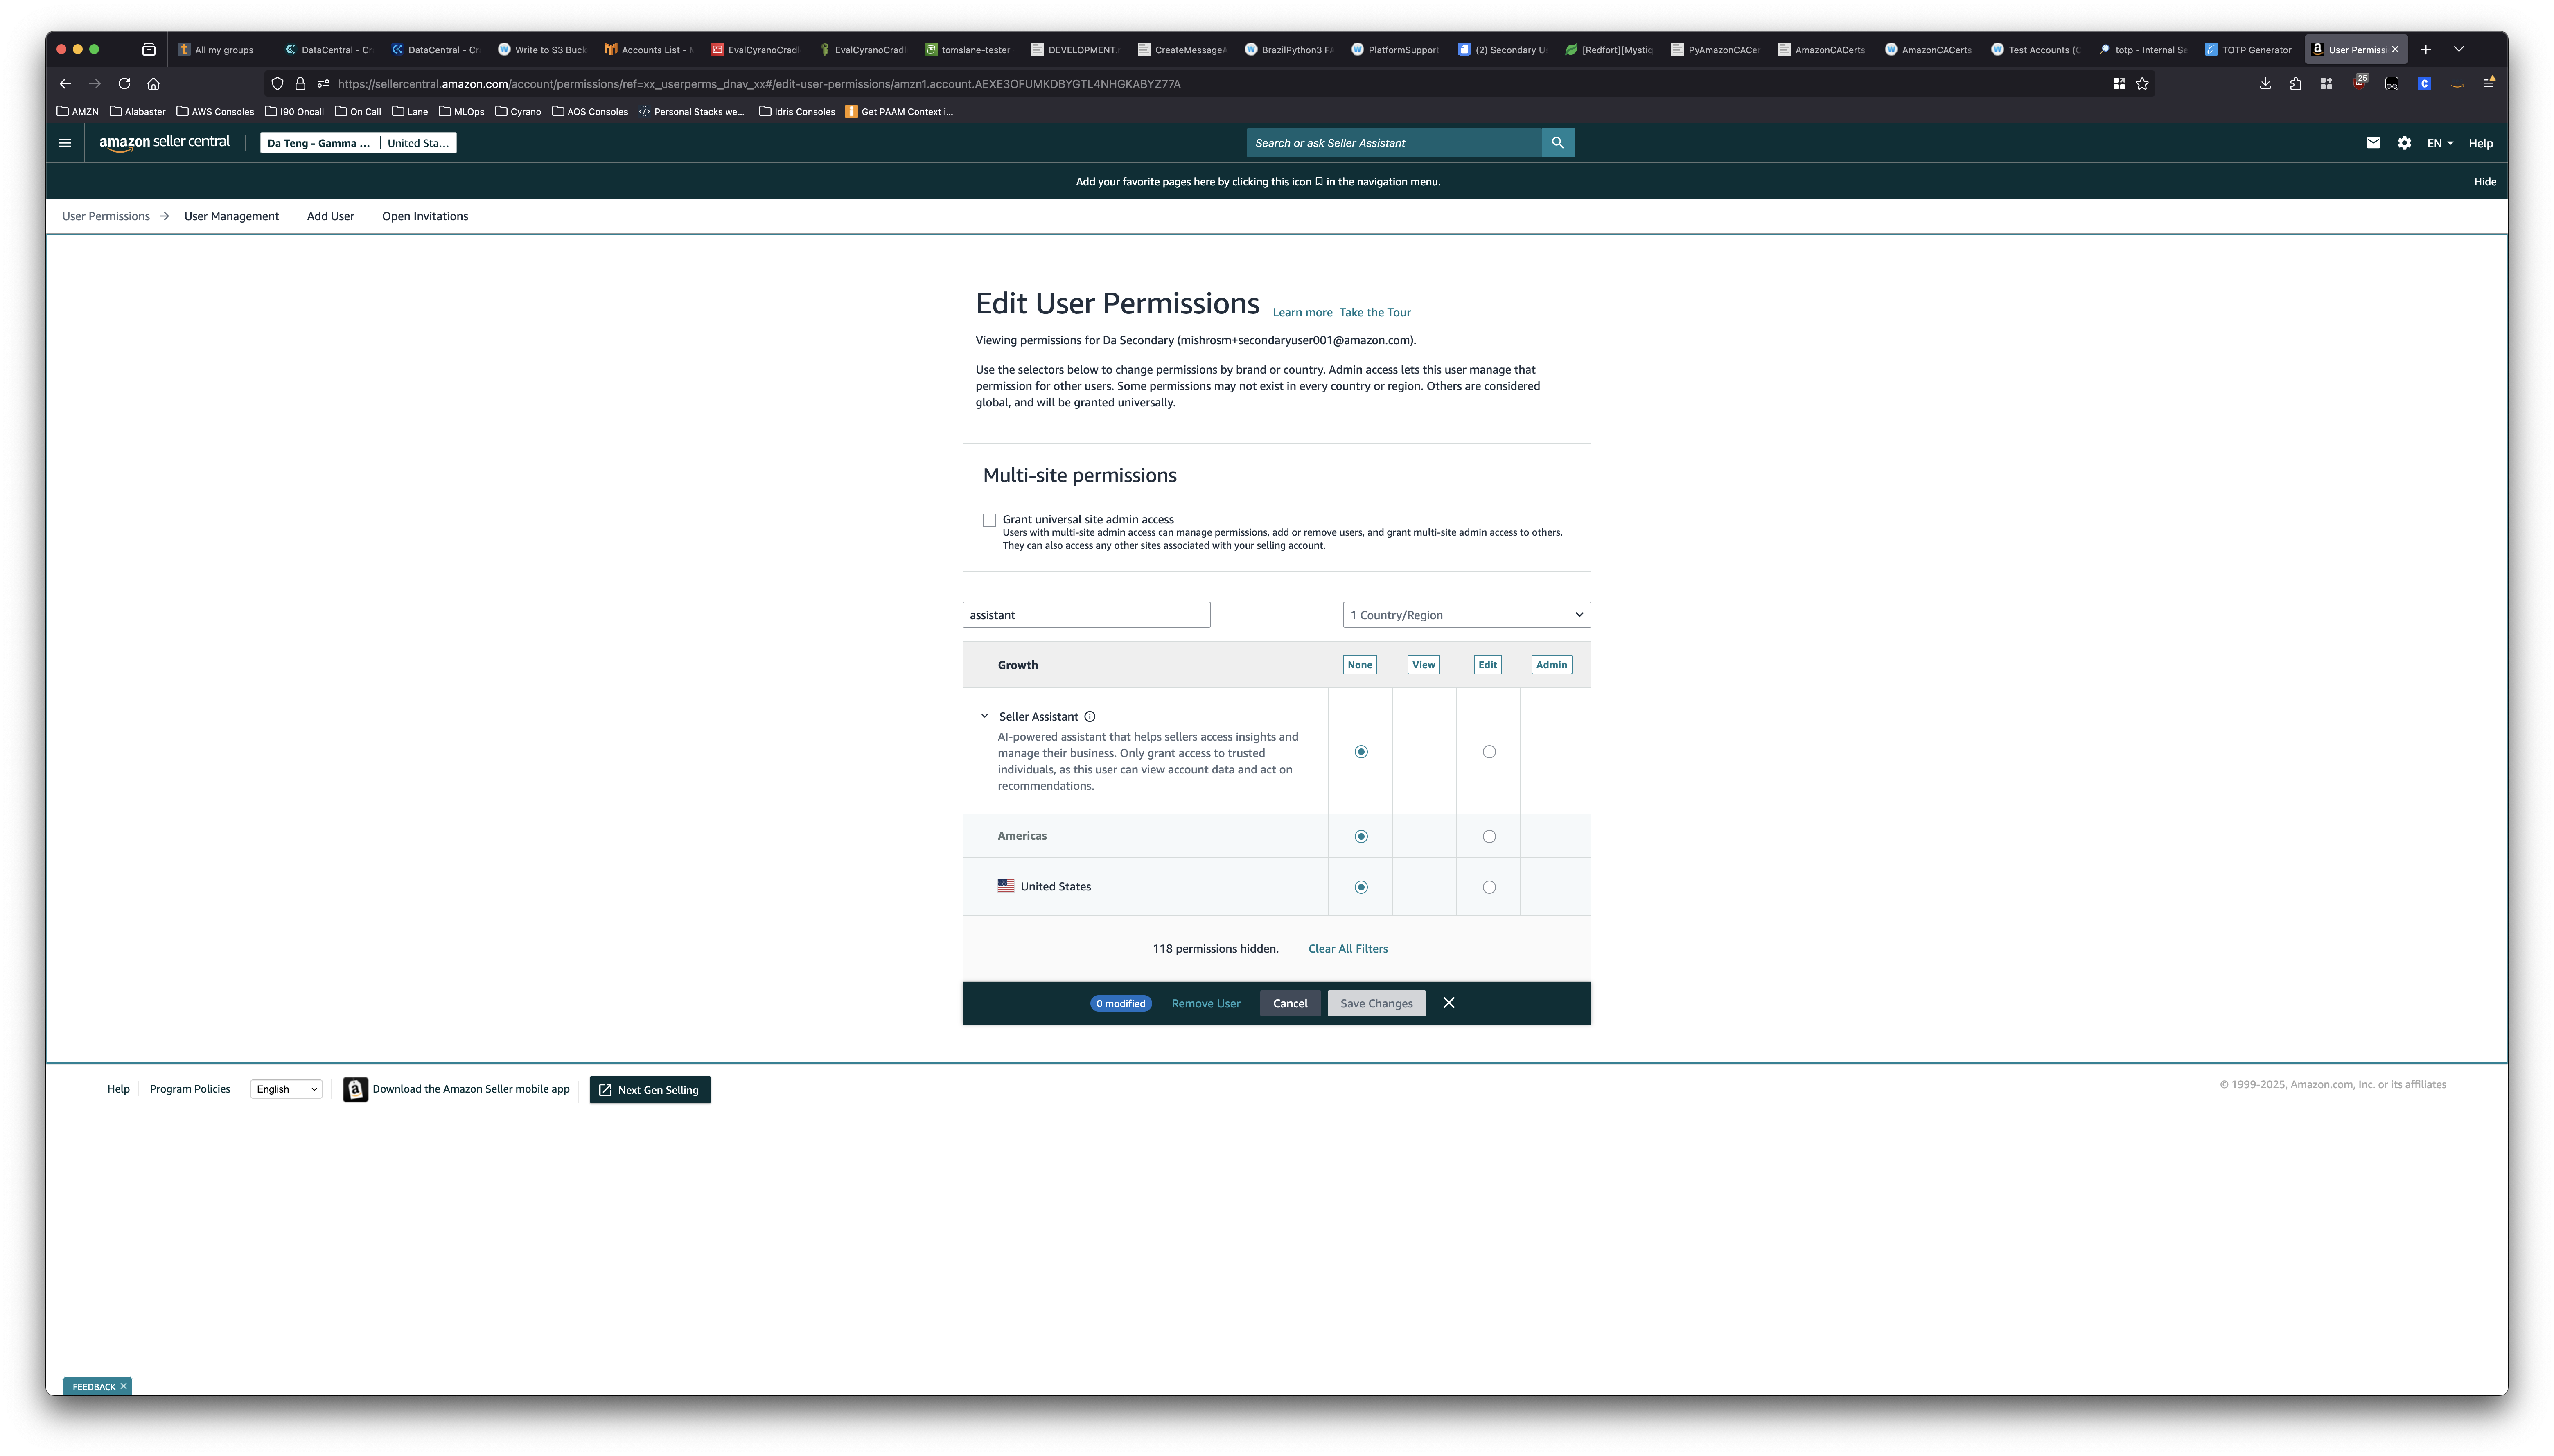Open a new browser tab with plus
The width and height of the screenshot is (2554, 1456).
coord(2425,49)
